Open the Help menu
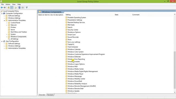Image resolution: width=176 pixels, height=99 pixels. pos(19,4)
